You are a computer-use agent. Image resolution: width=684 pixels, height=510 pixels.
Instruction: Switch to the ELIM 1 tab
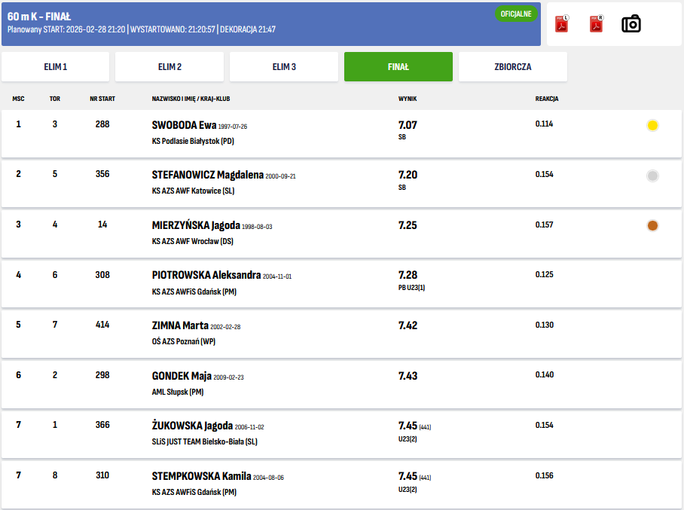(55, 67)
